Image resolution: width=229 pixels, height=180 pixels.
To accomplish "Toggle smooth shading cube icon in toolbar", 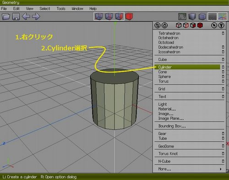I will click(192, 16).
